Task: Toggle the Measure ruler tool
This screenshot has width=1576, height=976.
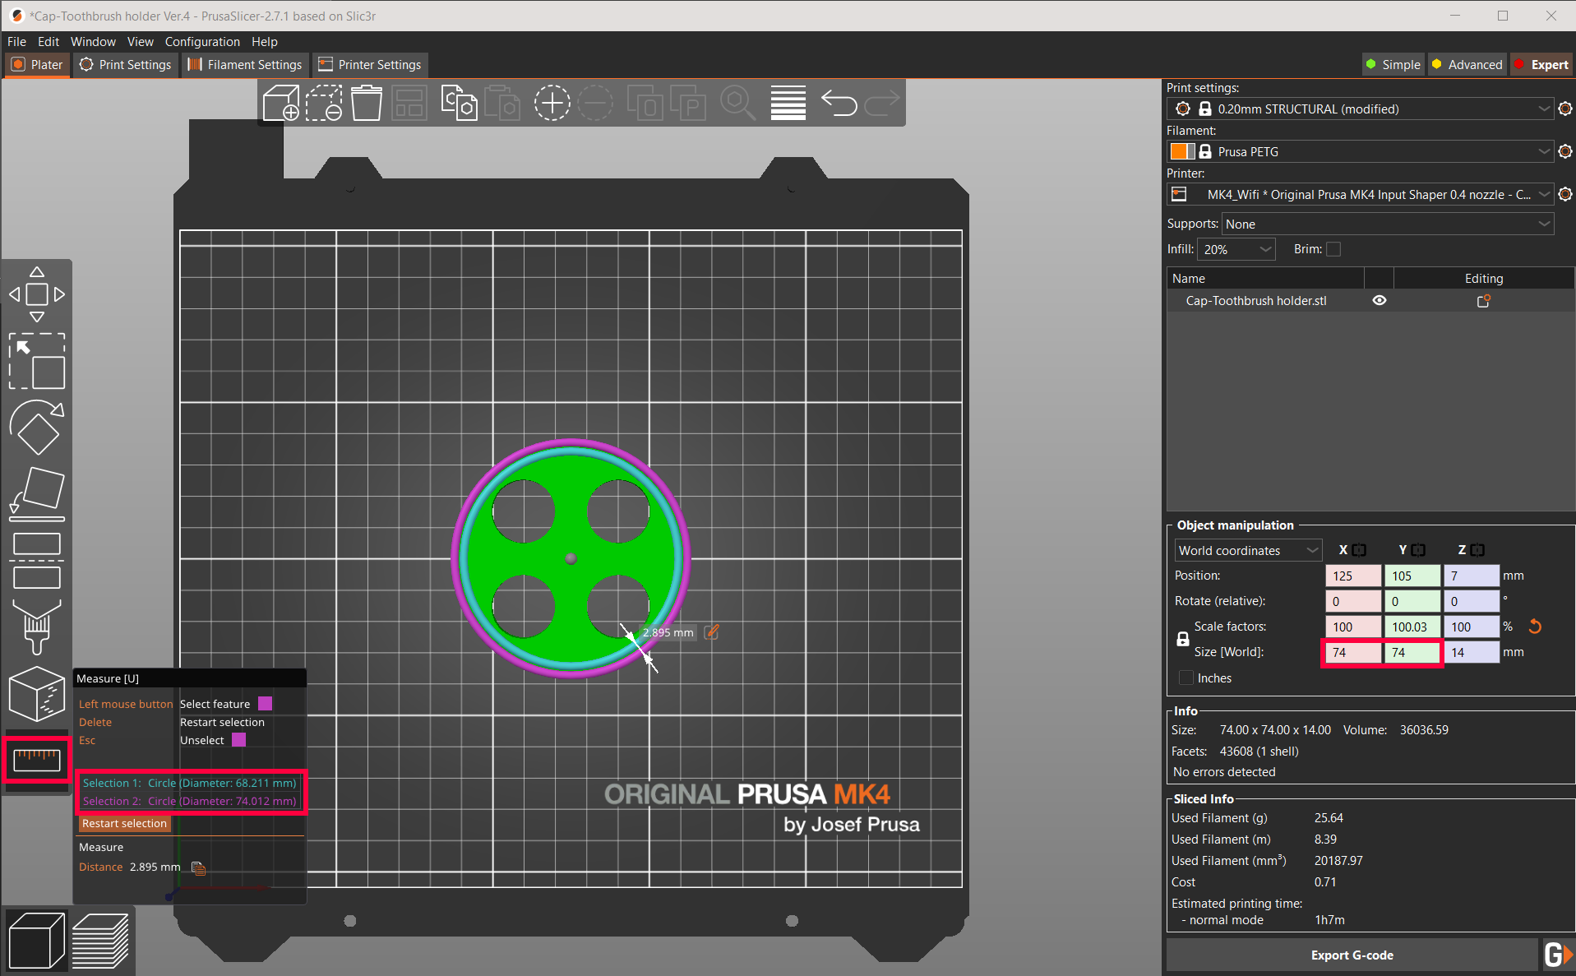Action: tap(37, 761)
